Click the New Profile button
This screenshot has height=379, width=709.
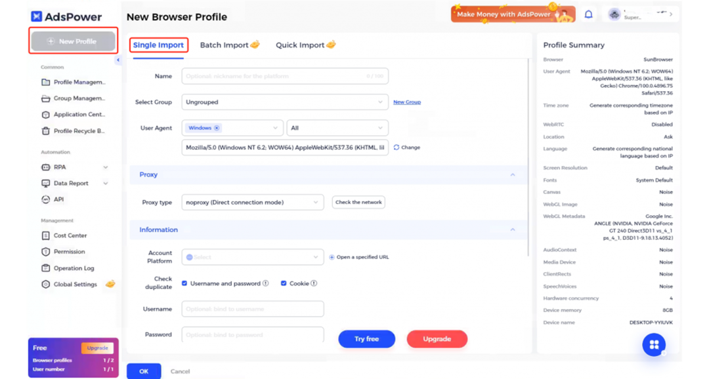point(74,41)
